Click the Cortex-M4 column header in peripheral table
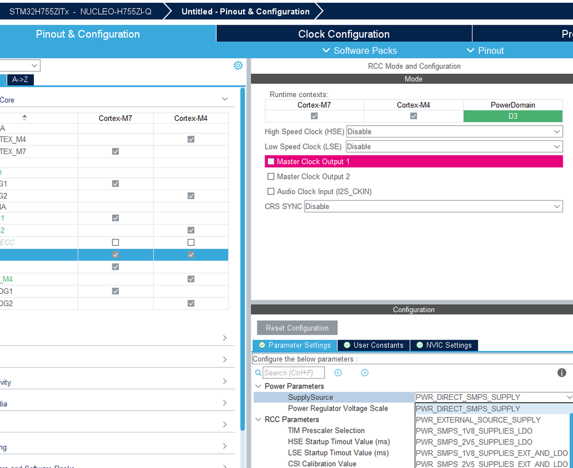The height and width of the screenshot is (468, 573). (x=191, y=118)
